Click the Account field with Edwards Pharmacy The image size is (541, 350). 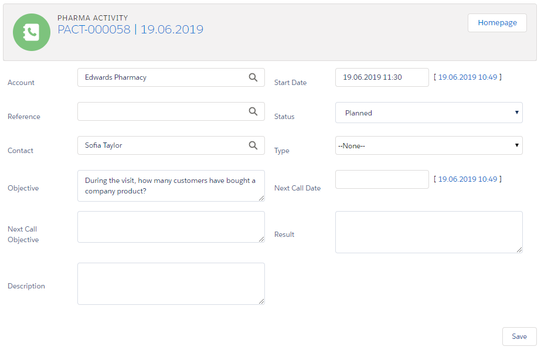coord(161,77)
